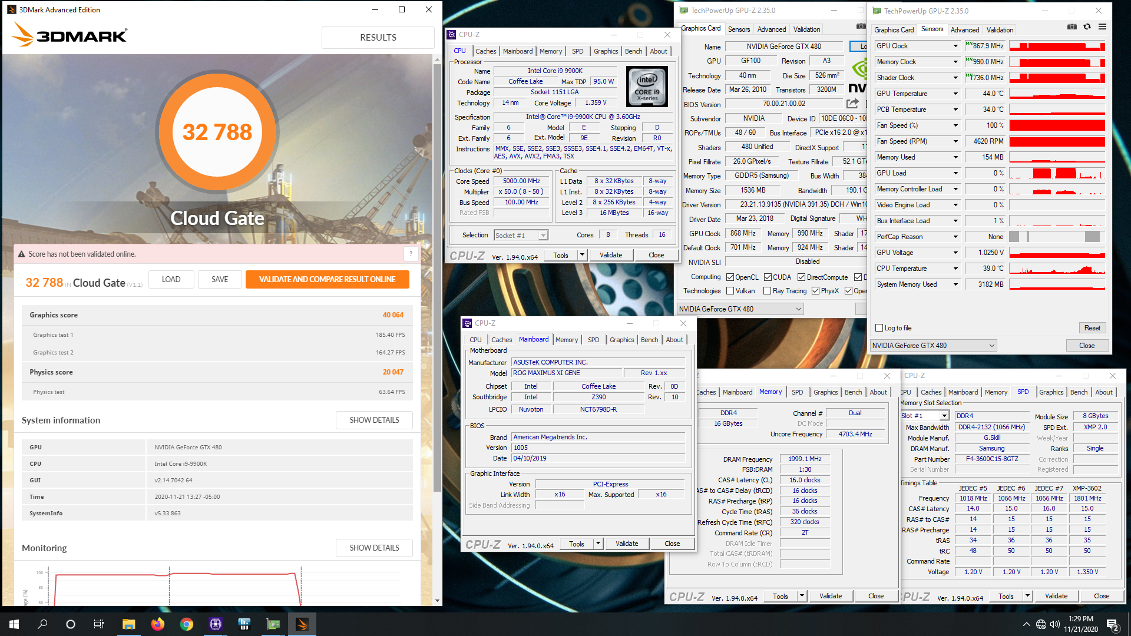Show details for System information
Viewport: 1131px width, 636px height.
(374, 420)
